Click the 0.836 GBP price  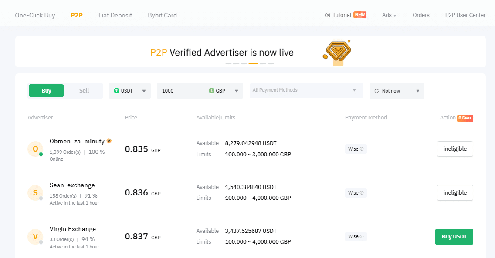142,192
